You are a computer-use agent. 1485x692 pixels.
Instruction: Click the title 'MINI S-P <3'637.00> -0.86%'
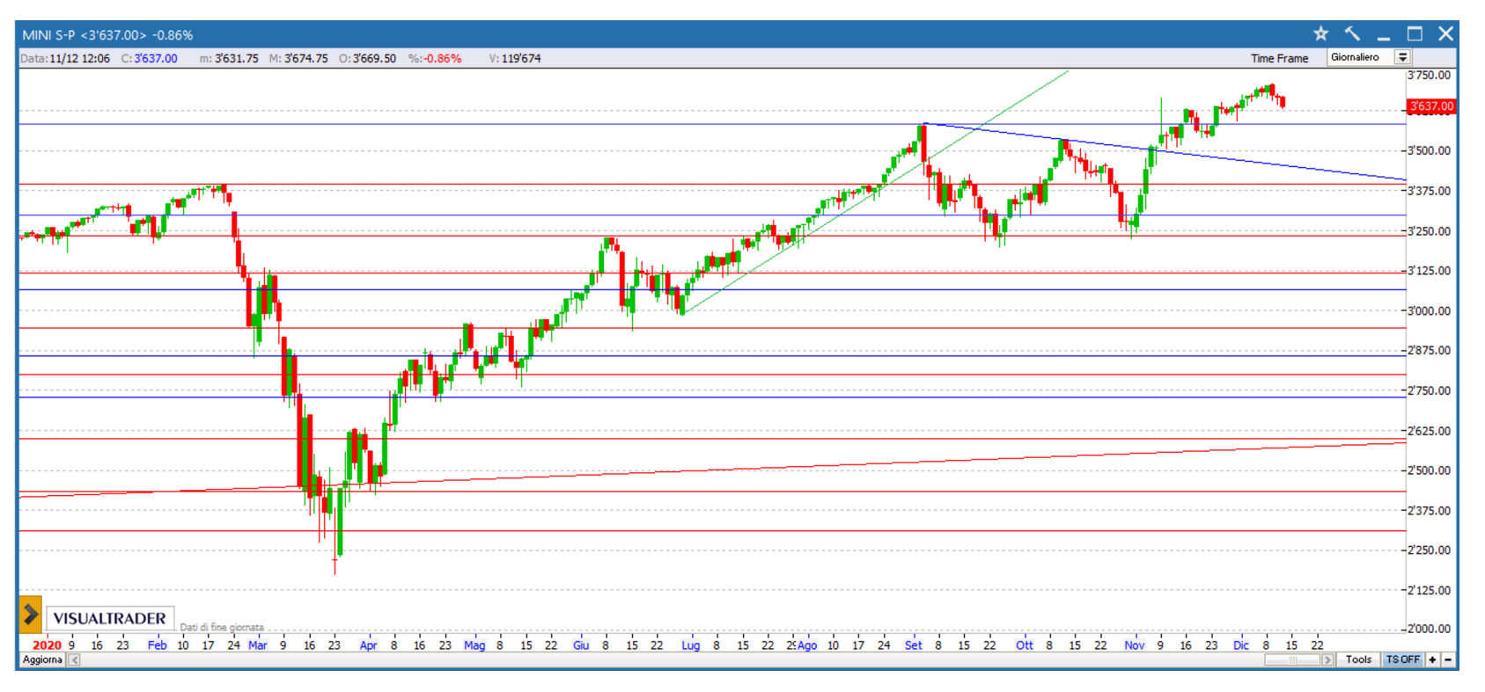(107, 35)
